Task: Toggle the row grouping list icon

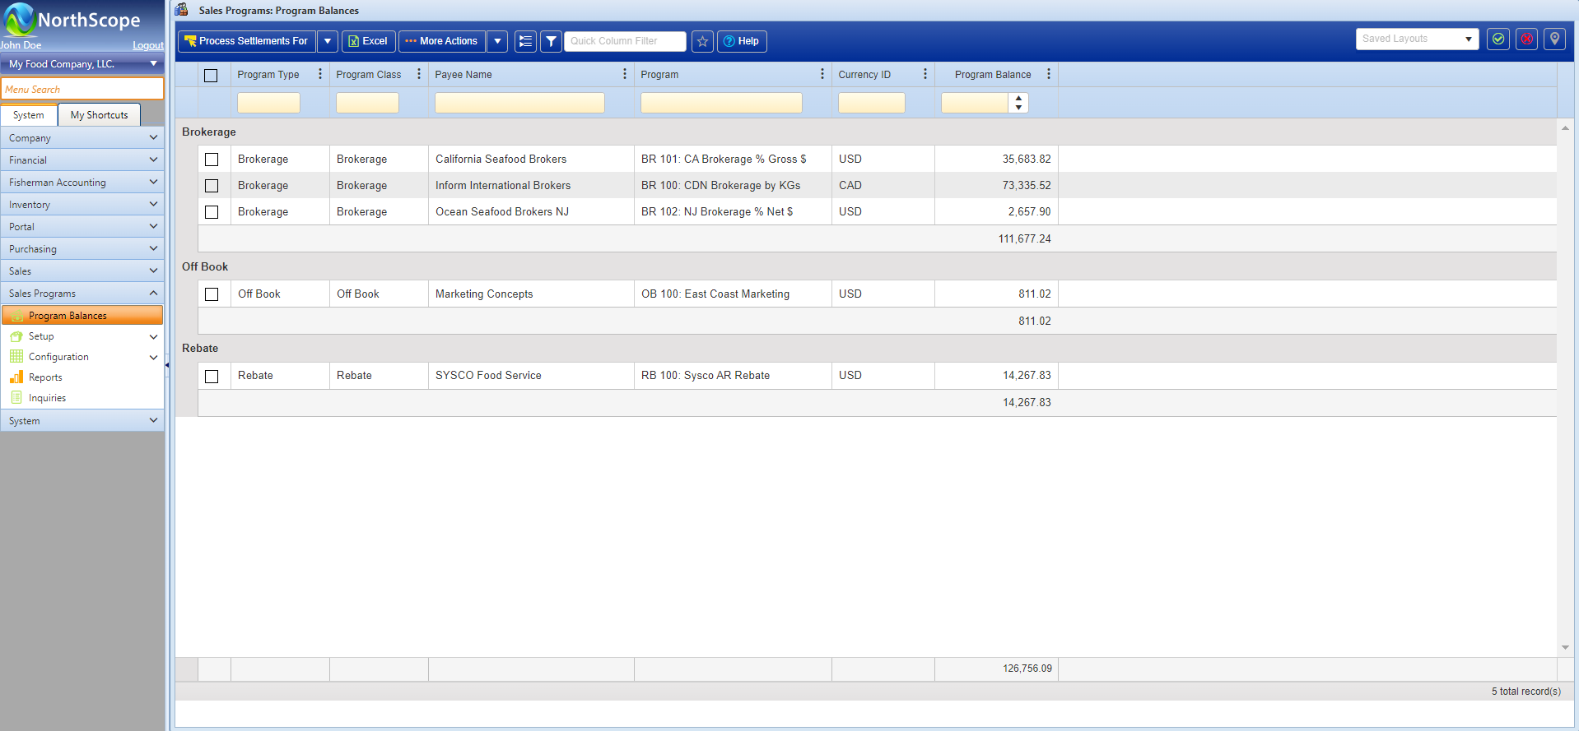Action: click(525, 41)
